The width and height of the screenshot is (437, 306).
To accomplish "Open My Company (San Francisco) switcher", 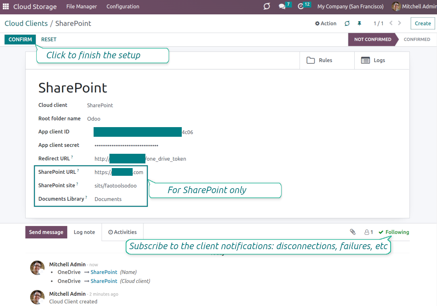I will (x=350, y=7).
